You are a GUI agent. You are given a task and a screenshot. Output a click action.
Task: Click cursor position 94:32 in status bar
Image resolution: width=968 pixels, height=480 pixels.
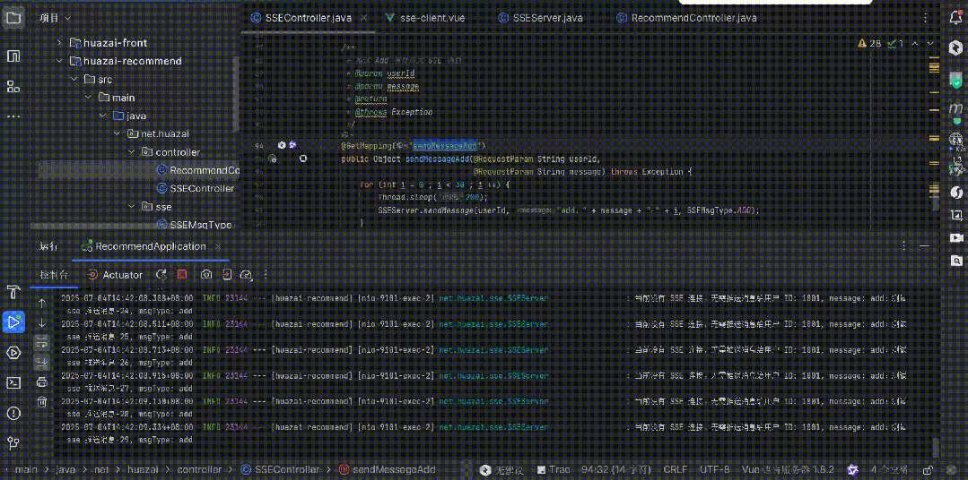[616, 469]
